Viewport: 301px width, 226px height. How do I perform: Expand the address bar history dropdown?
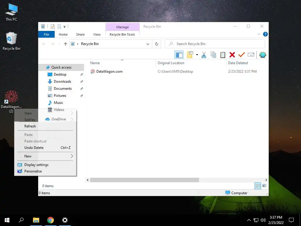click(x=148, y=44)
